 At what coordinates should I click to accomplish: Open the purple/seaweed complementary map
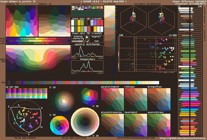(113, 99)
